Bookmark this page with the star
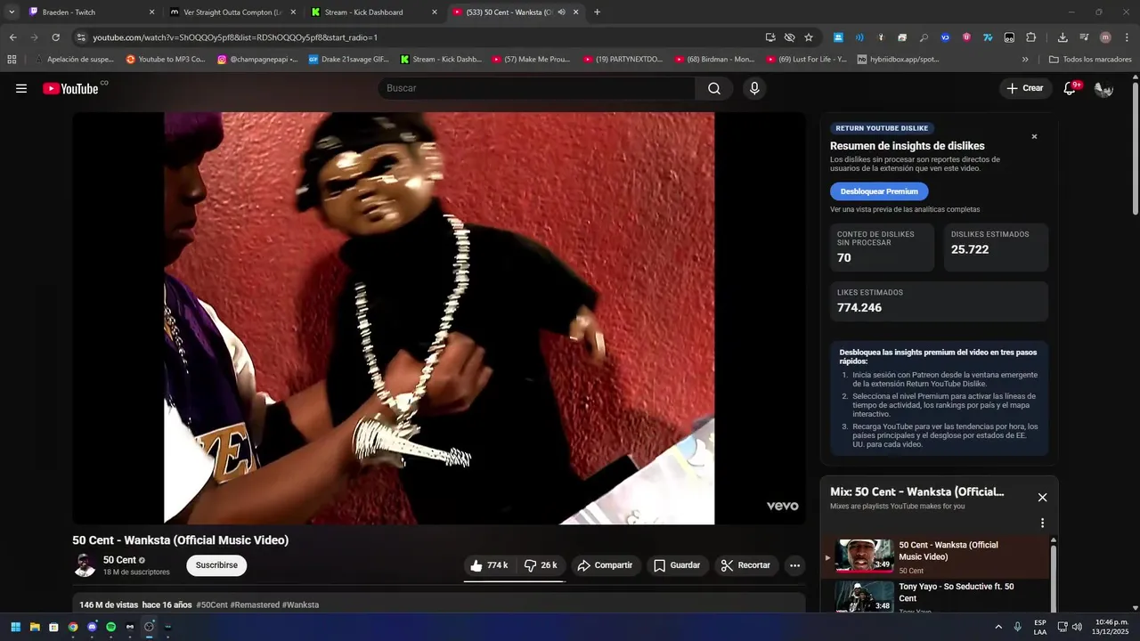 pyautogui.click(x=809, y=37)
